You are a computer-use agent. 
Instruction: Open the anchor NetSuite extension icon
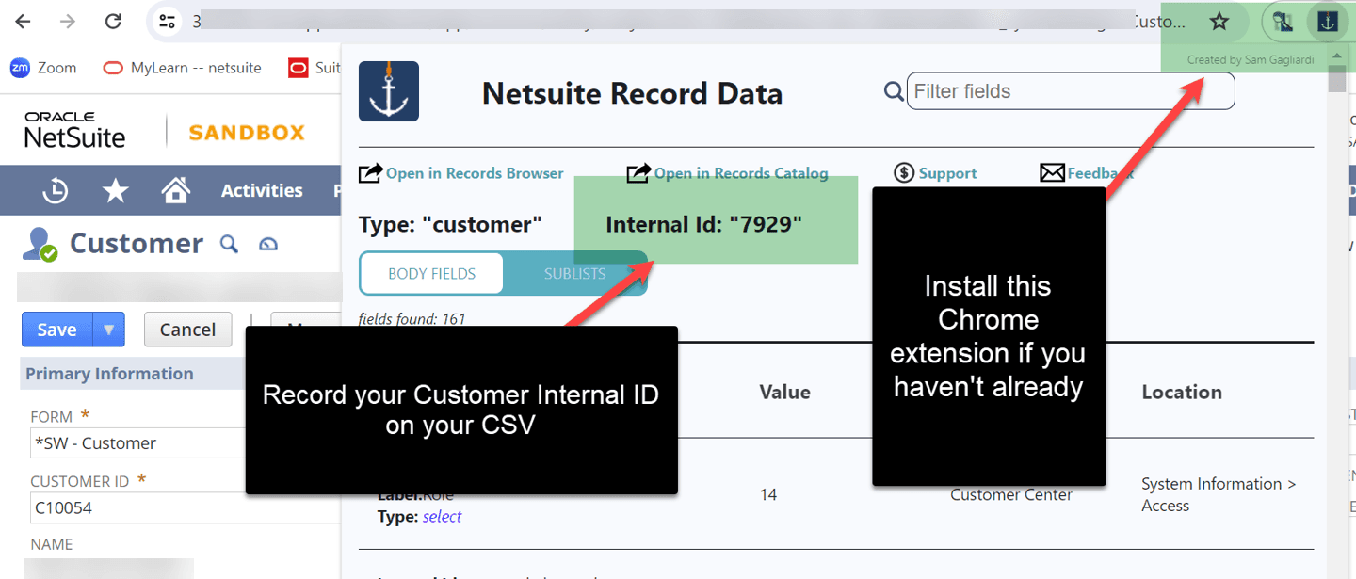(1327, 22)
